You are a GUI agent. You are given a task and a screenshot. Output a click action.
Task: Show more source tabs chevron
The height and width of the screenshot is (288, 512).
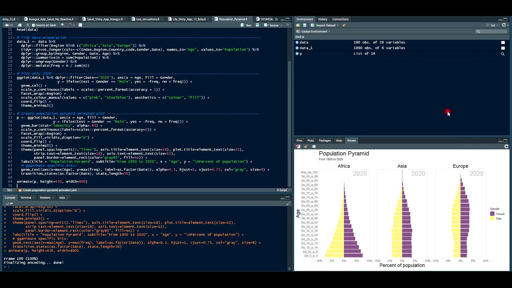[276, 19]
